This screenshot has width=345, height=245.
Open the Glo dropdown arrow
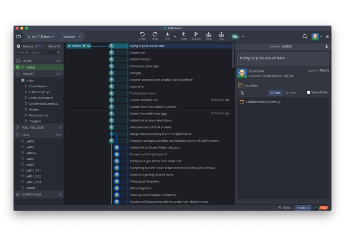click(243, 37)
